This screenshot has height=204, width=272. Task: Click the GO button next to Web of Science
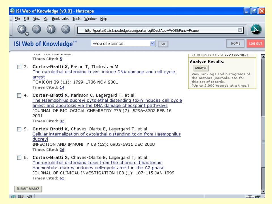(163, 44)
